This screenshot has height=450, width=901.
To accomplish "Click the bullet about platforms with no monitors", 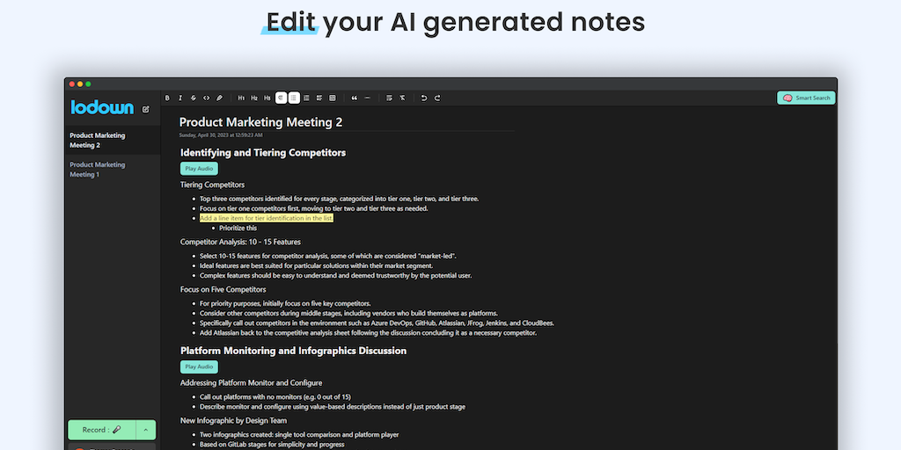I will (x=275, y=396).
